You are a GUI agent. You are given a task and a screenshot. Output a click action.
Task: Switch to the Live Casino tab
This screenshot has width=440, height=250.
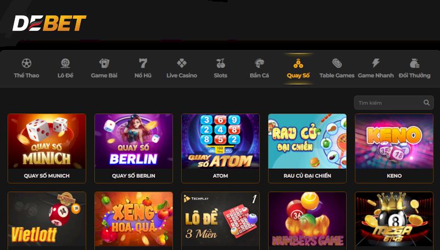(x=182, y=68)
